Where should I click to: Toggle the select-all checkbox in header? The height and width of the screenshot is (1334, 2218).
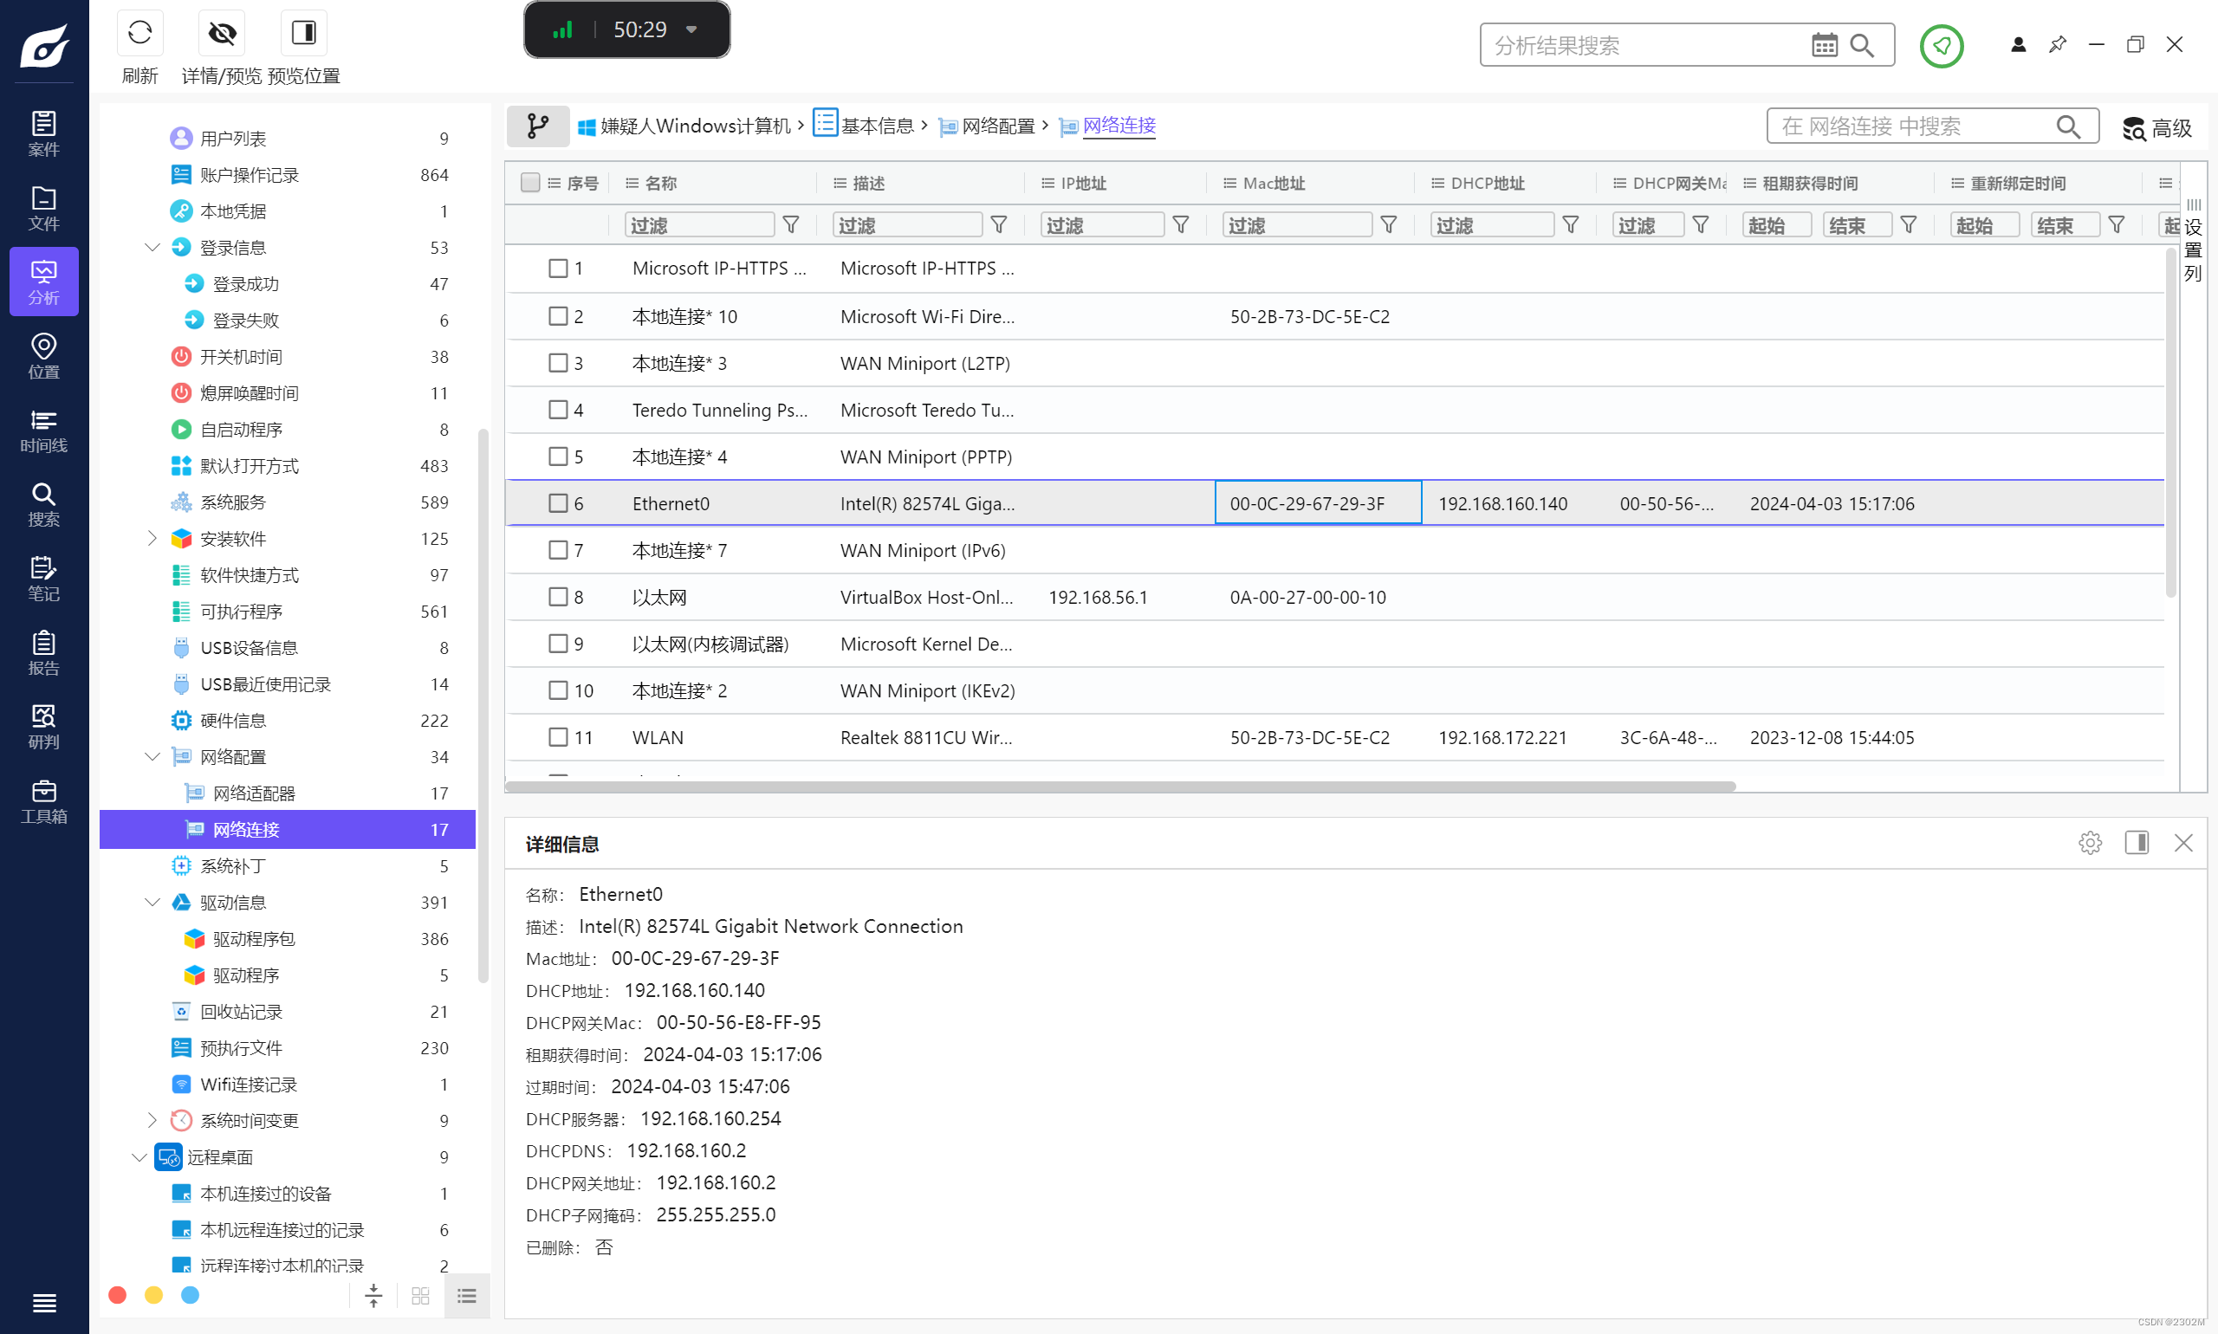pos(530,183)
